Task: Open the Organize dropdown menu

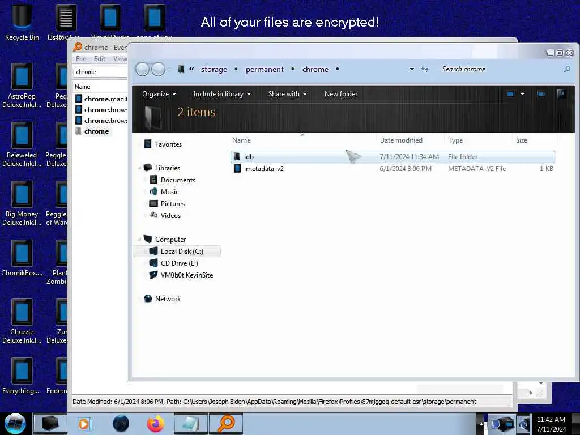Action: tap(159, 94)
